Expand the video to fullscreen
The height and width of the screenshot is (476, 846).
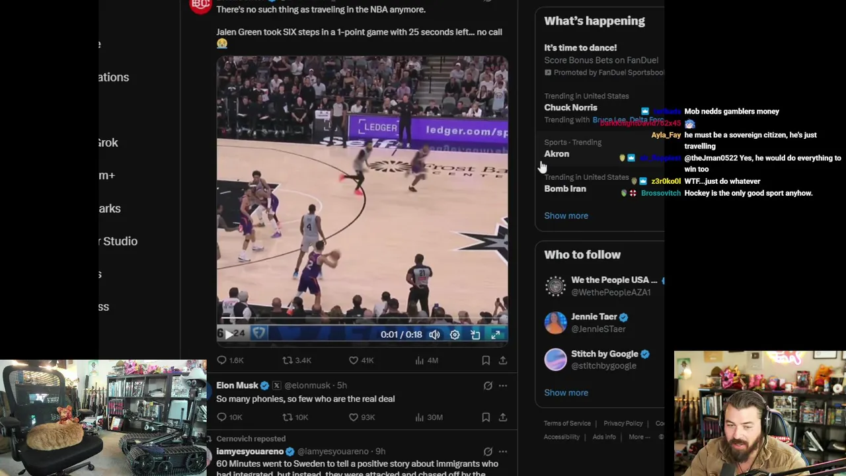496,335
